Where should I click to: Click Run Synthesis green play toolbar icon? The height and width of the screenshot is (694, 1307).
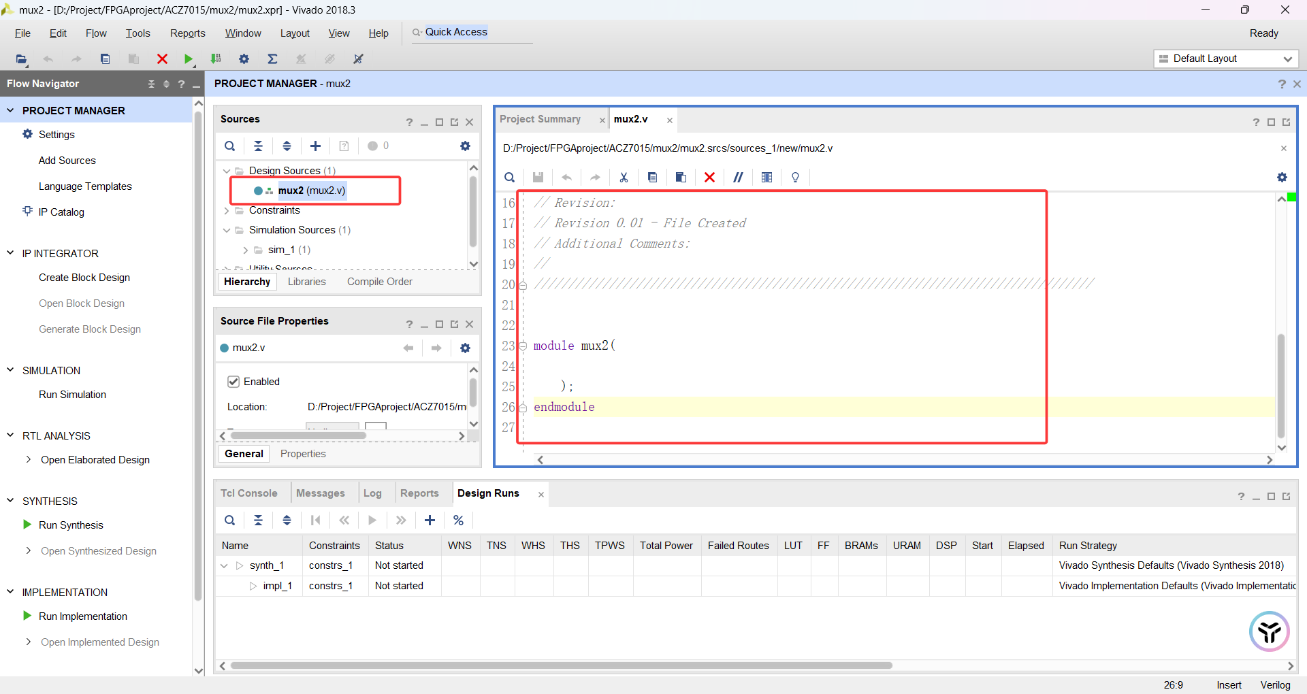[x=189, y=59]
